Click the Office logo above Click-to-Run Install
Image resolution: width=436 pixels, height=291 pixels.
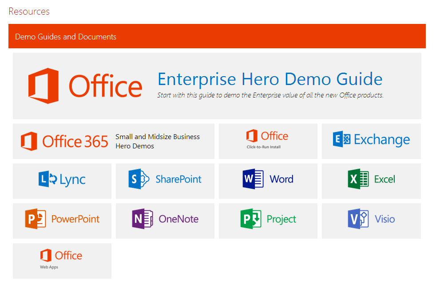pos(252,136)
